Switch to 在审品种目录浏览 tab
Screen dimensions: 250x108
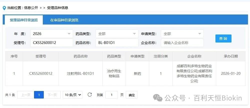(64, 20)
